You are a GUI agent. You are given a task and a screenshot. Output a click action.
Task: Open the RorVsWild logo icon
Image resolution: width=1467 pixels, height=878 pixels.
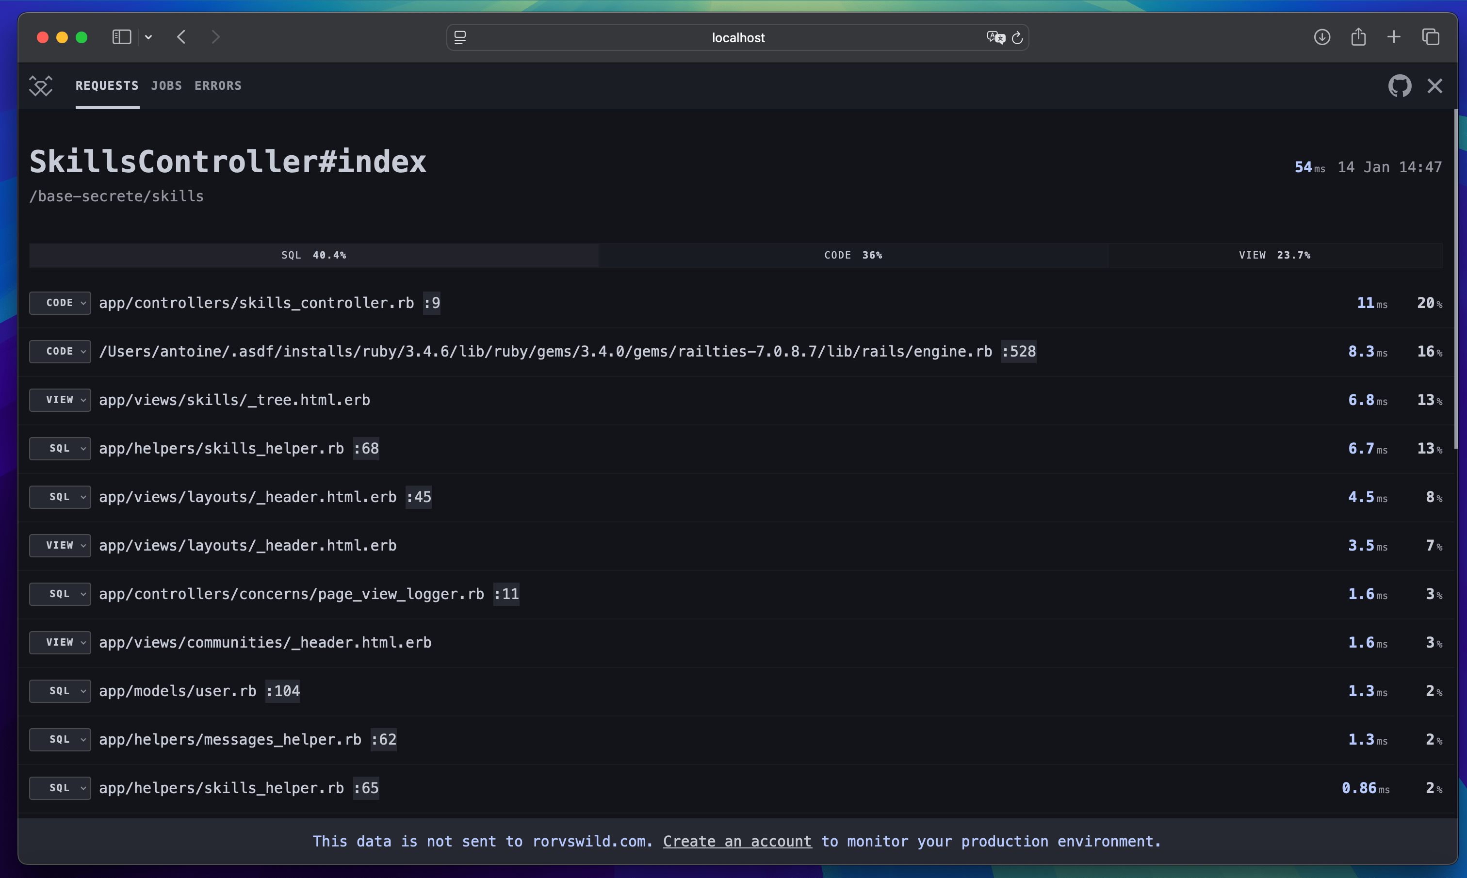coord(41,86)
